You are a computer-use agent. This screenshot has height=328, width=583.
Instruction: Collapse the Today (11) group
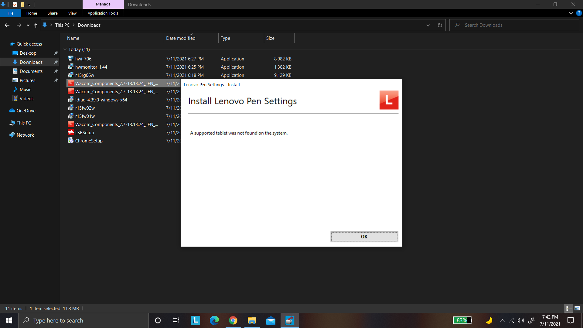65,50
